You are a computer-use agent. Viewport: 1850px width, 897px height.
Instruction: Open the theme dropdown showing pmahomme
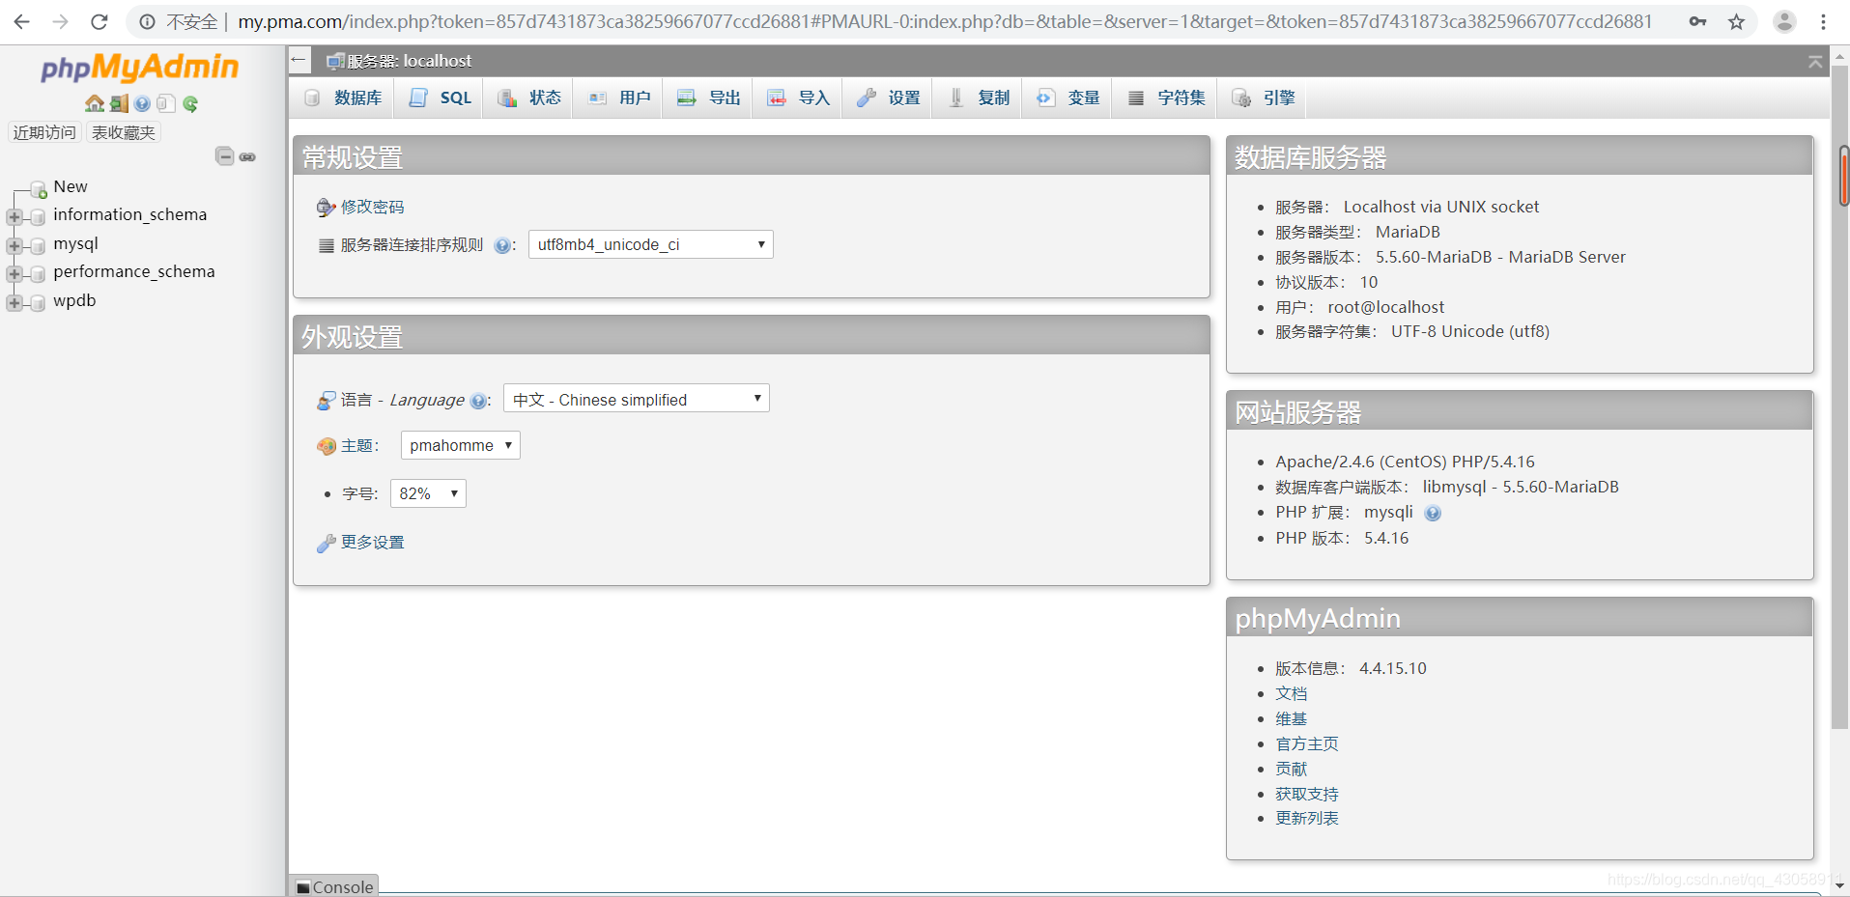(460, 445)
